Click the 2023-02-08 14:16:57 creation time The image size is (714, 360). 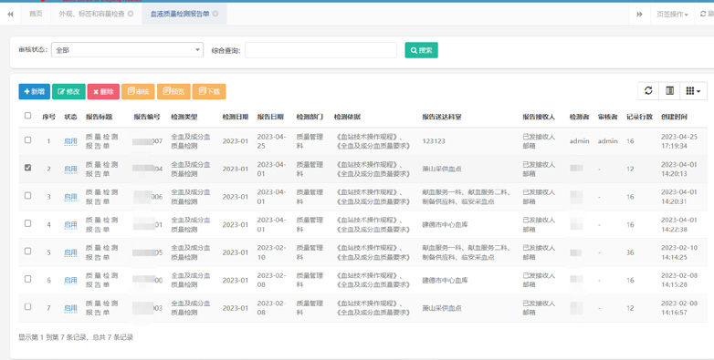coord(679,308)
